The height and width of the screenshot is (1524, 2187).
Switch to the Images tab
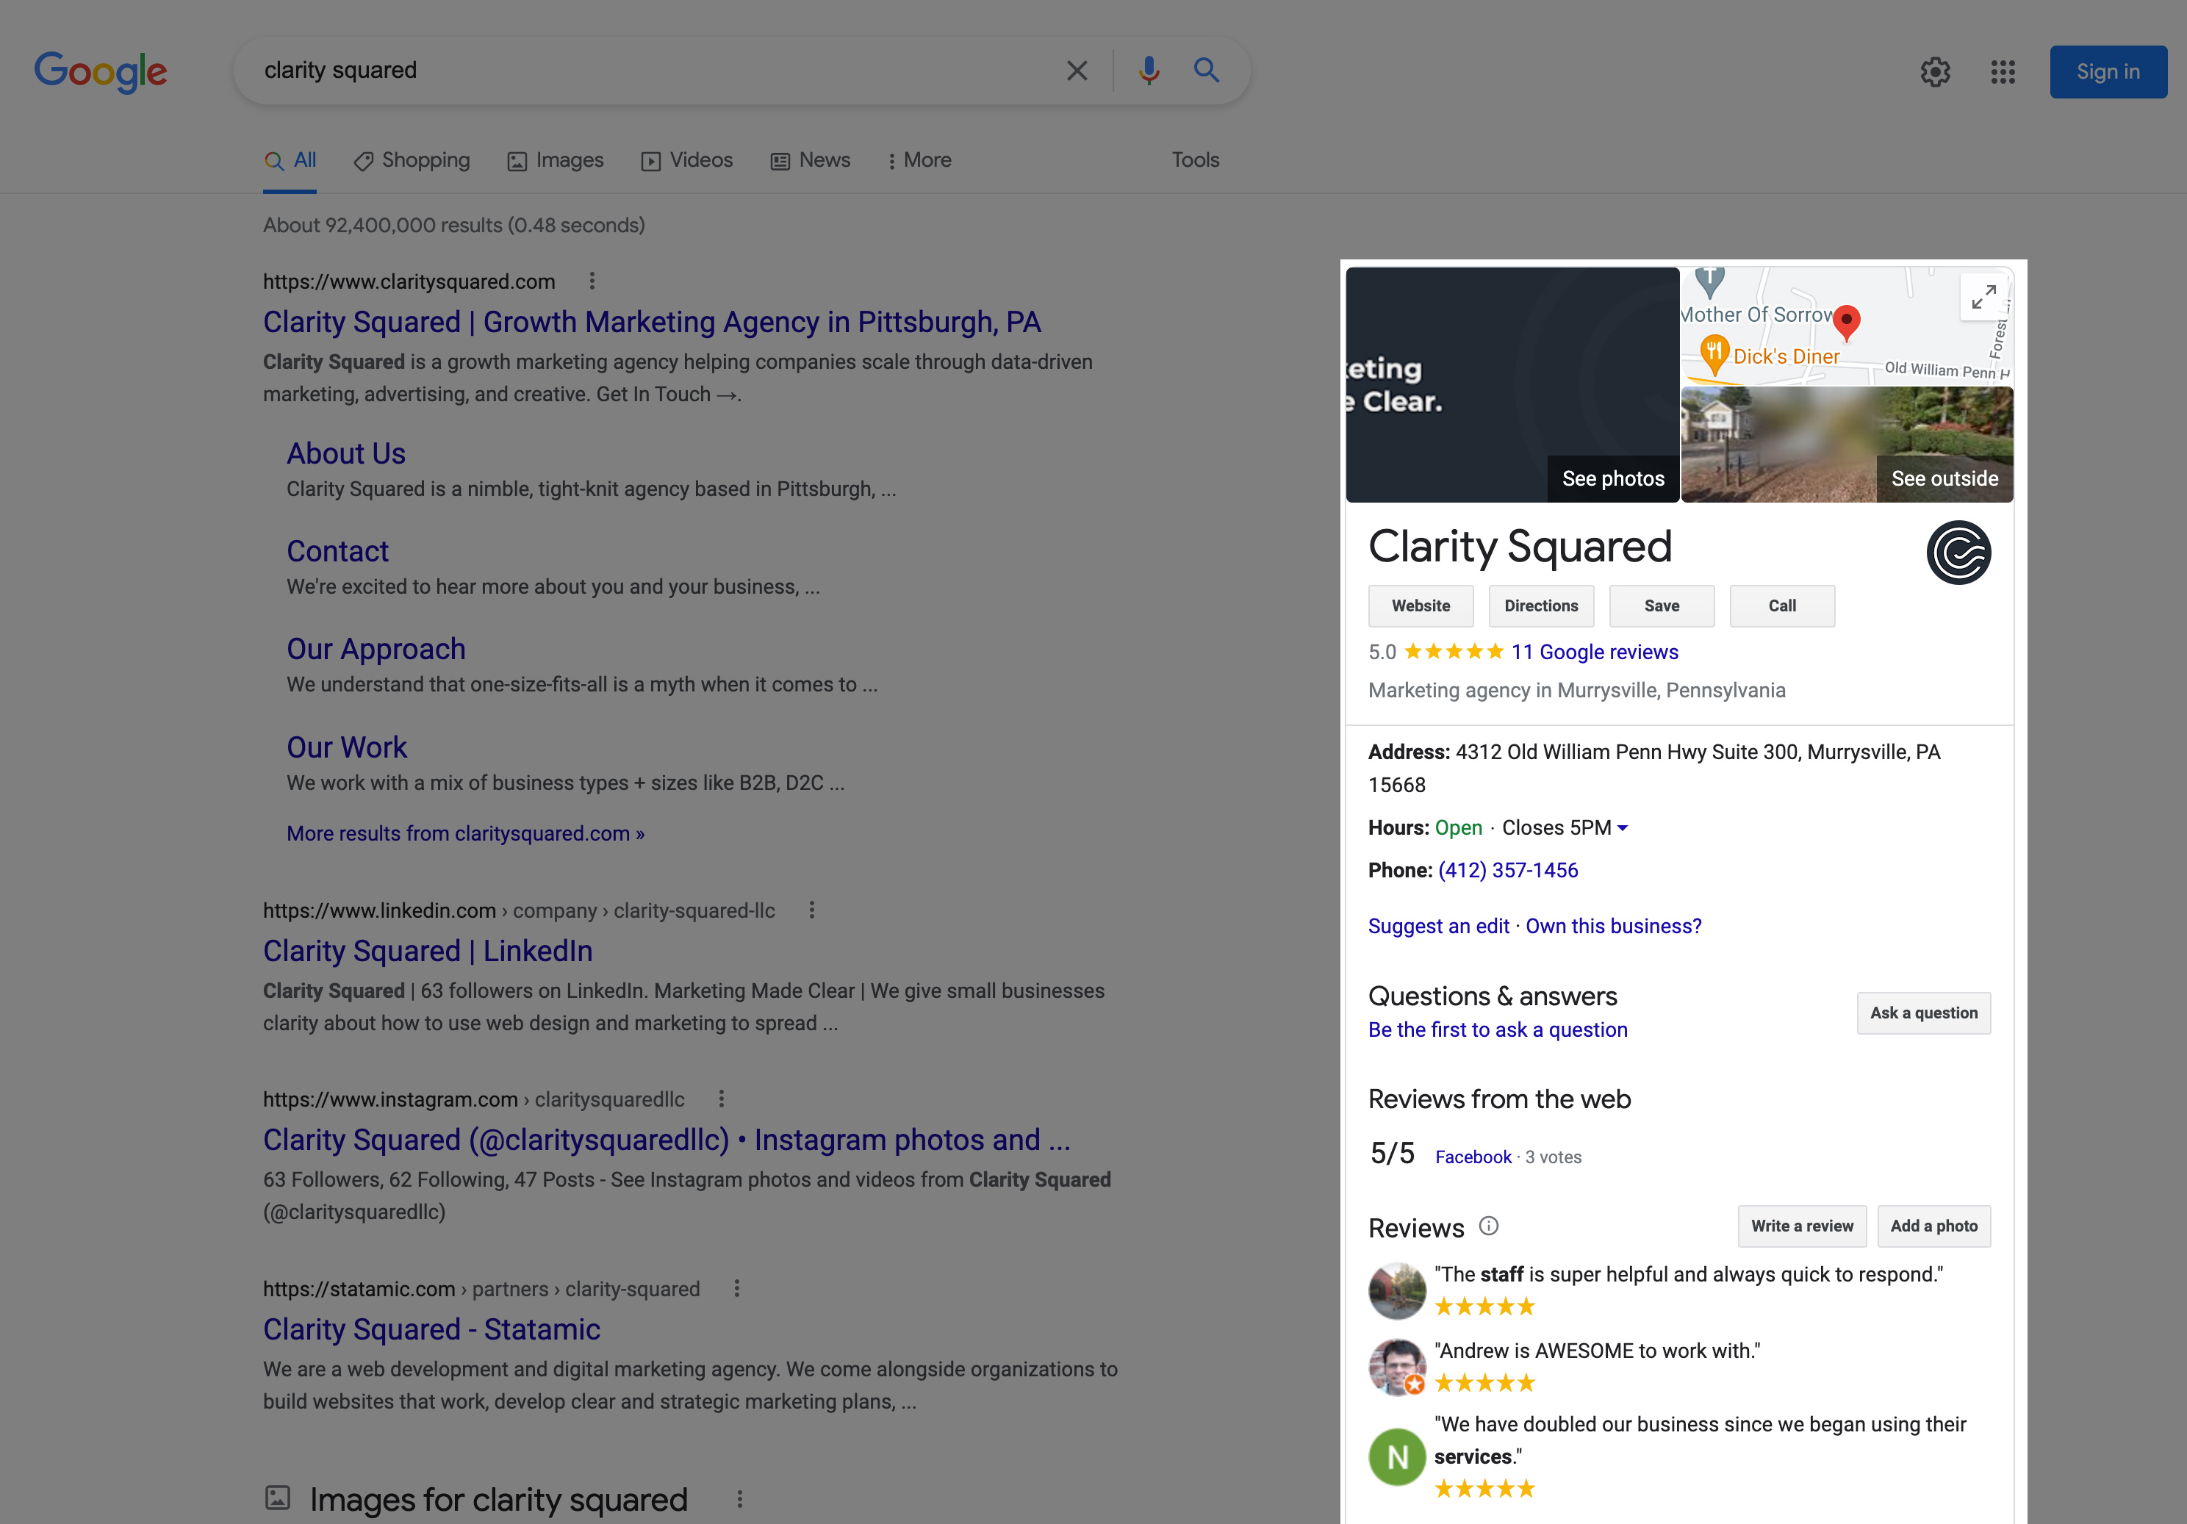click(x=556, y=160)
